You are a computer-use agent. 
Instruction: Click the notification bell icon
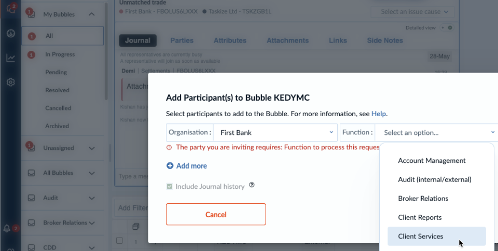pos(7,229)
